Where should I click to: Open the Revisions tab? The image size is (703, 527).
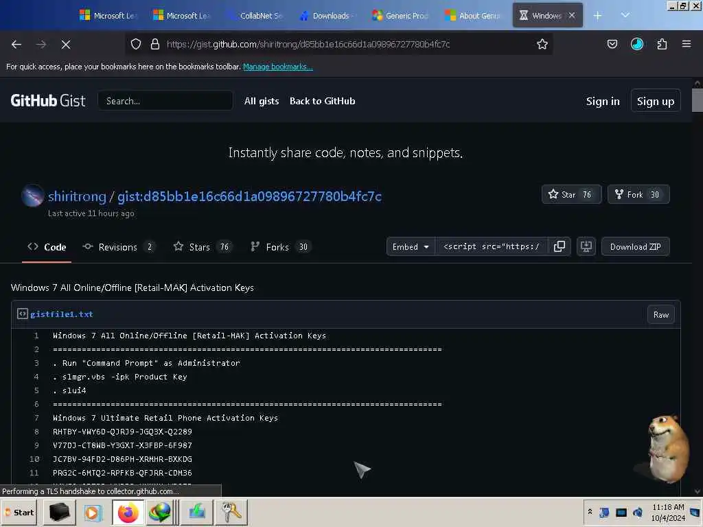pyautogui.click(x=119, y=247)
